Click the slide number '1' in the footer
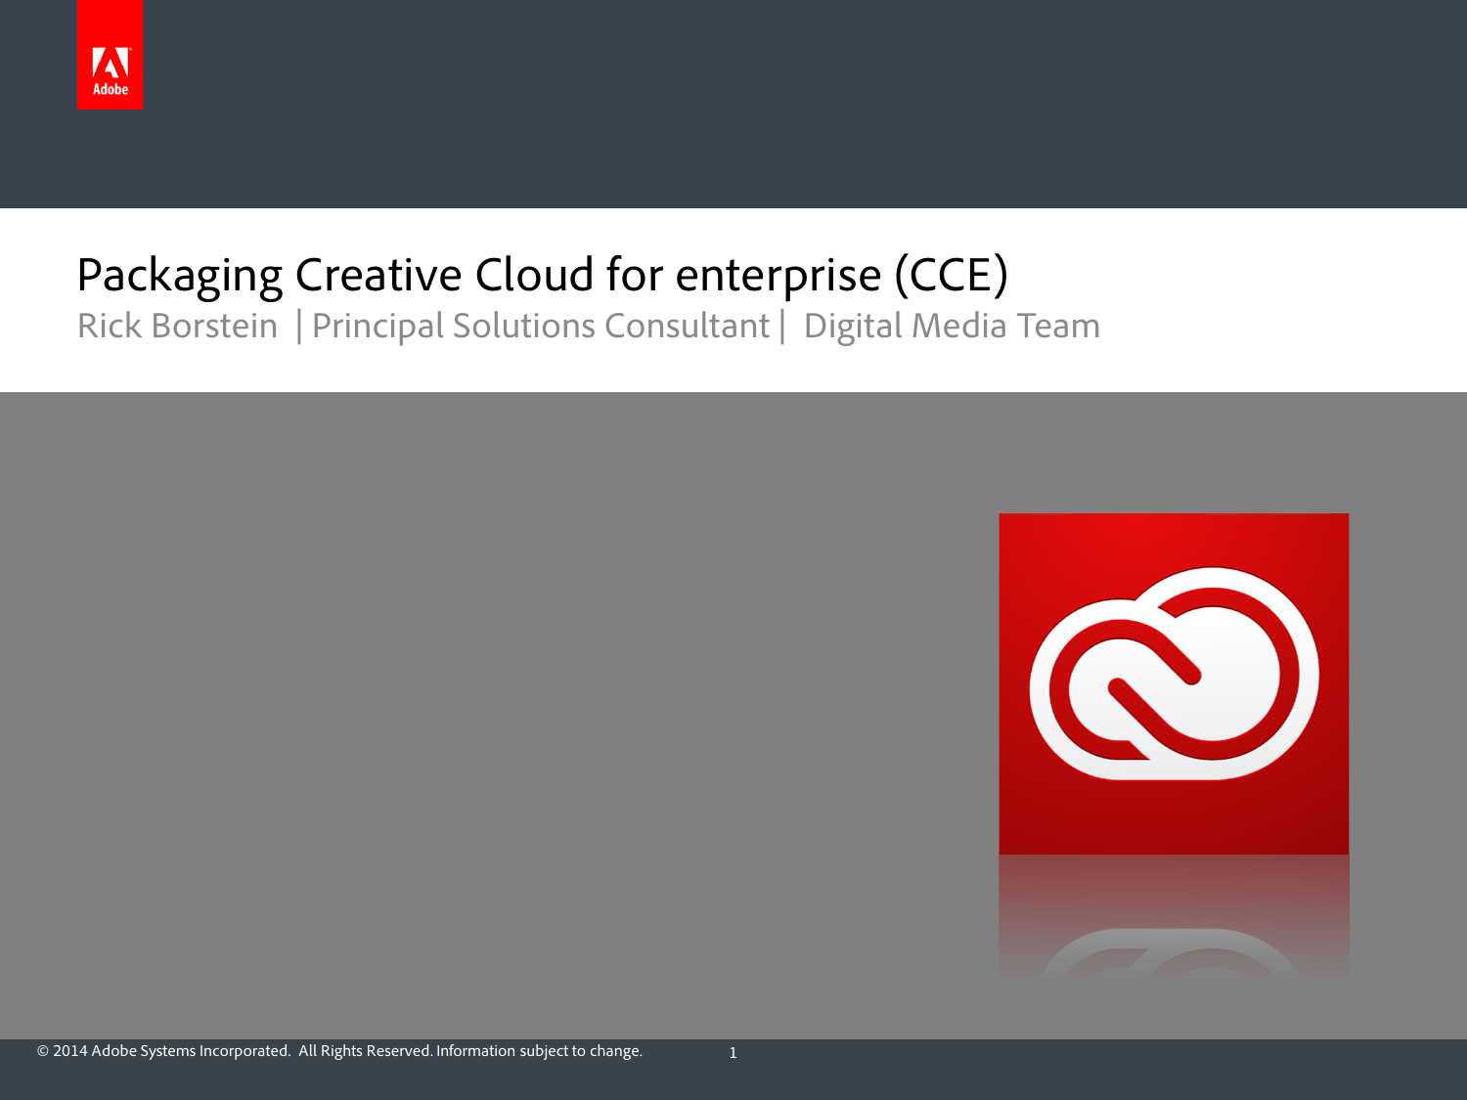This screenshot has height=1100, width=1467. [x=733, y=1053]
